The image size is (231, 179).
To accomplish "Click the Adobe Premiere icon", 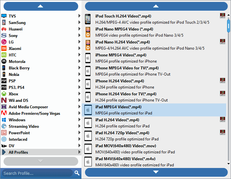I will pos(4,113).
